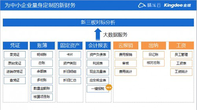Open 审核 under 云报销

[x=126, y=63]
